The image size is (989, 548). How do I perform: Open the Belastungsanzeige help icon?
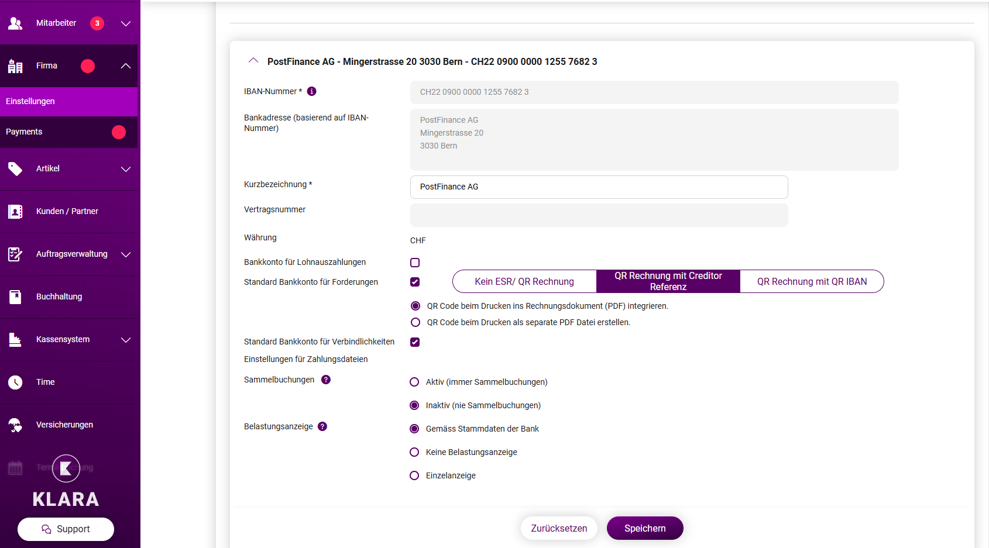pos(322,426)
